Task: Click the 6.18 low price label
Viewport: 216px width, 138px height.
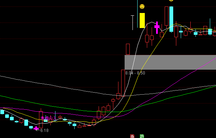Action: [45, 130]
